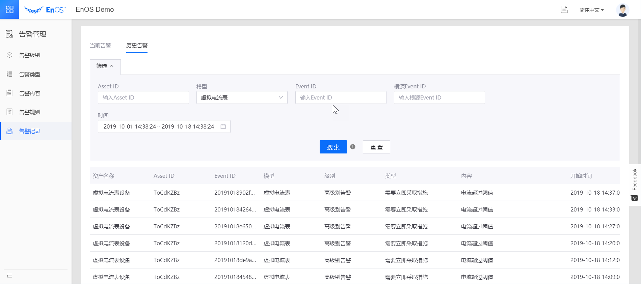Select the 历史告警 tab
This screenshot has height=284, width=641.
click(137, 46)
